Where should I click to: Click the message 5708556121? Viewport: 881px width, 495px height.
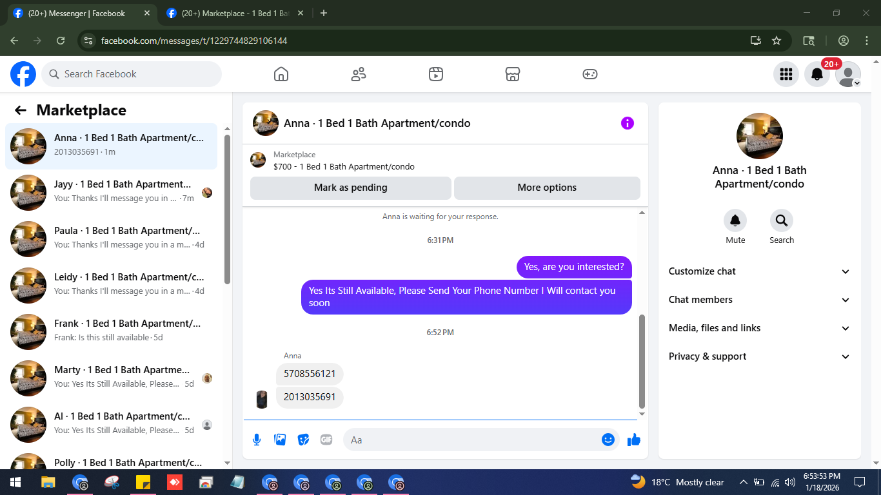point(310,374)
